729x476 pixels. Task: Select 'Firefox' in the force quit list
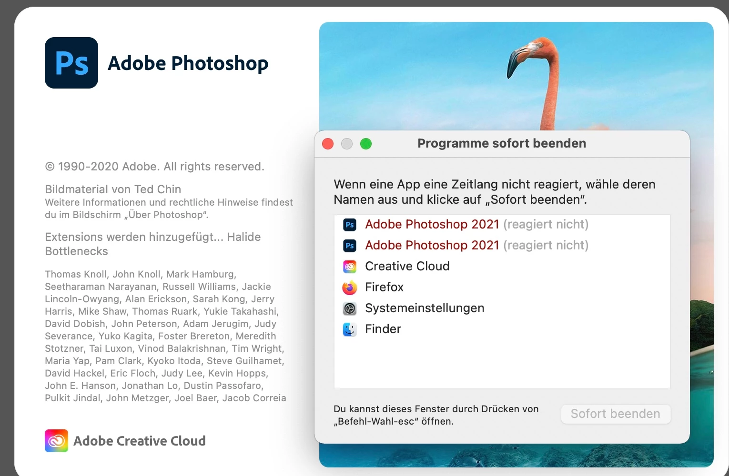pyautogui.click(x=502, y=288)
